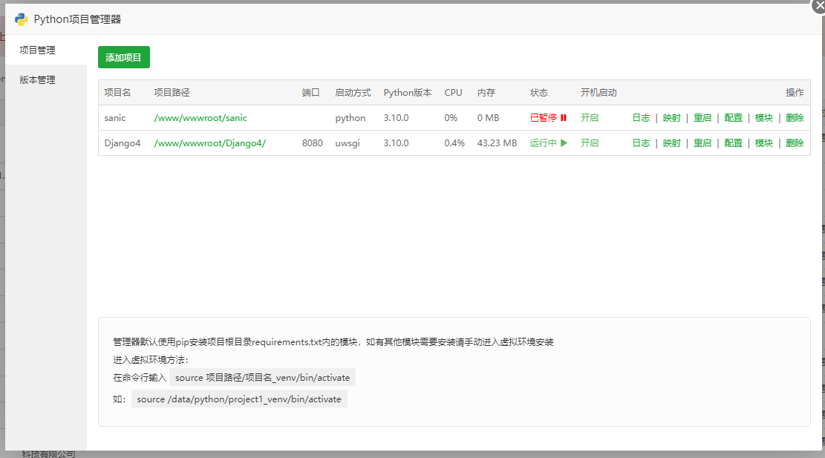The height and width of the screenshot is (458, 825).
Task: Click 重启 for the Django4 project
Action: (x=702, y=143)
